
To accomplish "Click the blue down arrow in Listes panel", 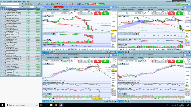I will click(x=31, y=7).
